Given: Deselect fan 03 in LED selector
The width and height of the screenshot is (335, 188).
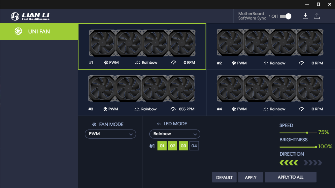Looking at the screenshot, I should coord(183,146).
